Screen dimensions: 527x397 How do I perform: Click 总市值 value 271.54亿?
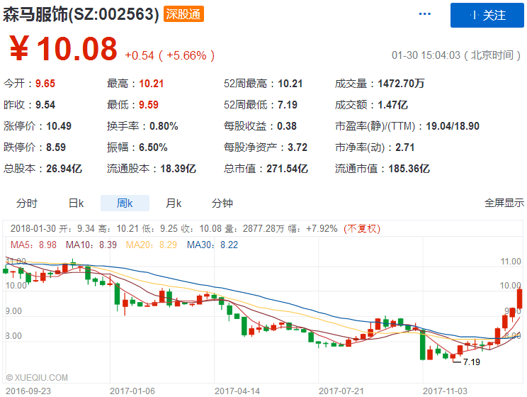(288, 169)
